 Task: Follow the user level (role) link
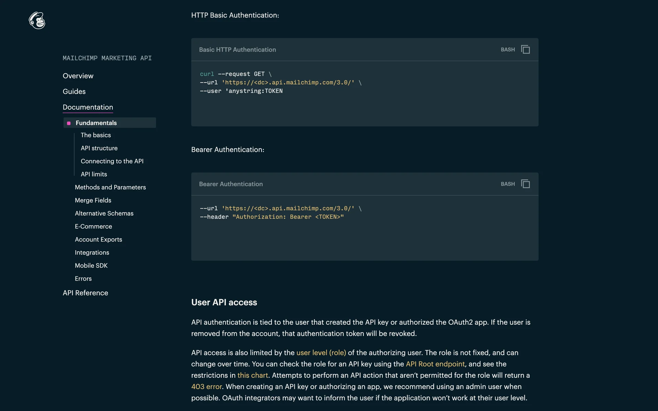pos(321,353)
